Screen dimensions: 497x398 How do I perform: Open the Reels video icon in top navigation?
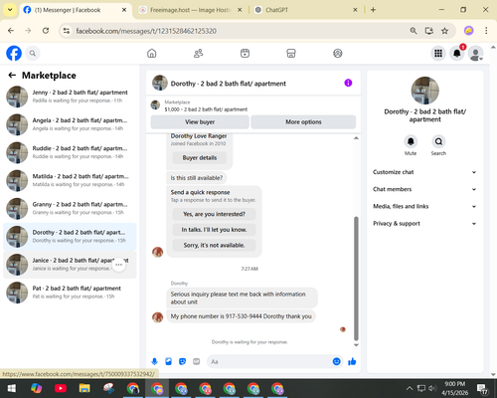[245, 53]
